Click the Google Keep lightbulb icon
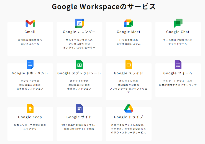This screenshot has height=144, width=205. 30,108
